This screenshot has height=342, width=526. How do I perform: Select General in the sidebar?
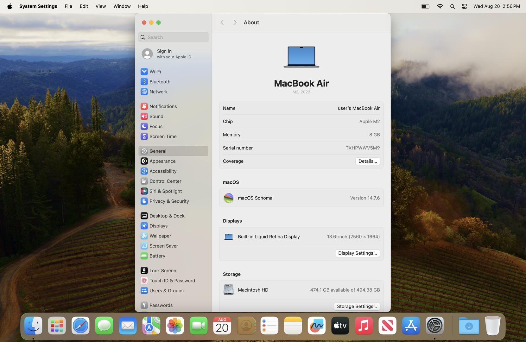point(173,151)
